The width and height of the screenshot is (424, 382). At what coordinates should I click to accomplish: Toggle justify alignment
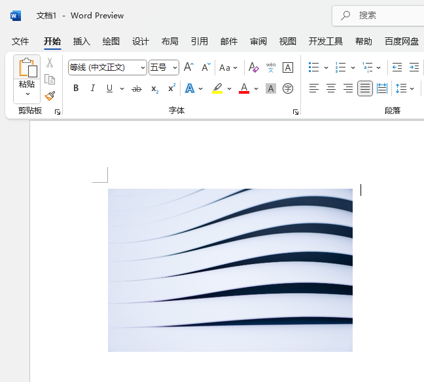(x=365, y=88)
